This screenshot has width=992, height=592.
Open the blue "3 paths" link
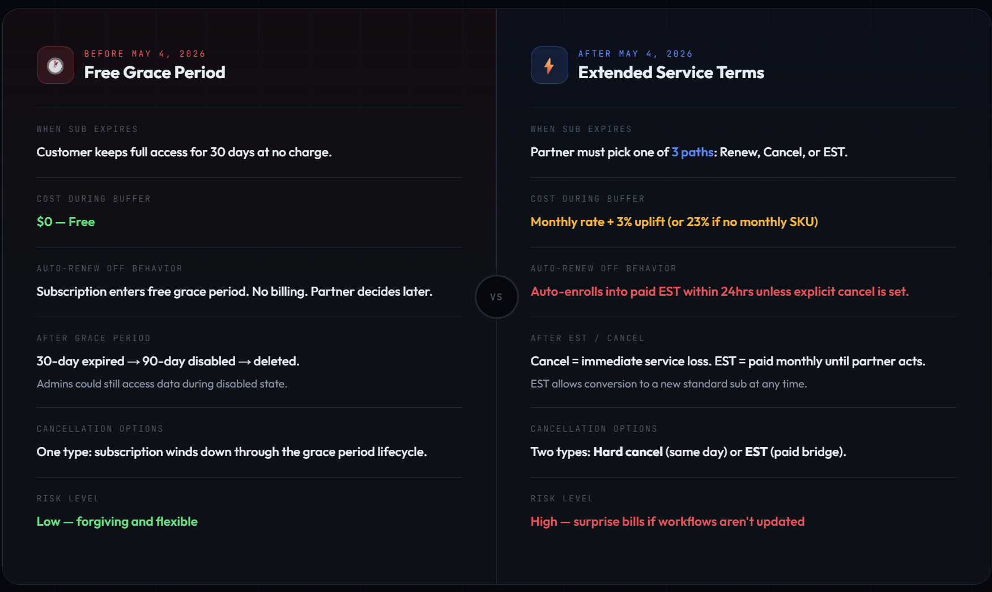point(692,152)
